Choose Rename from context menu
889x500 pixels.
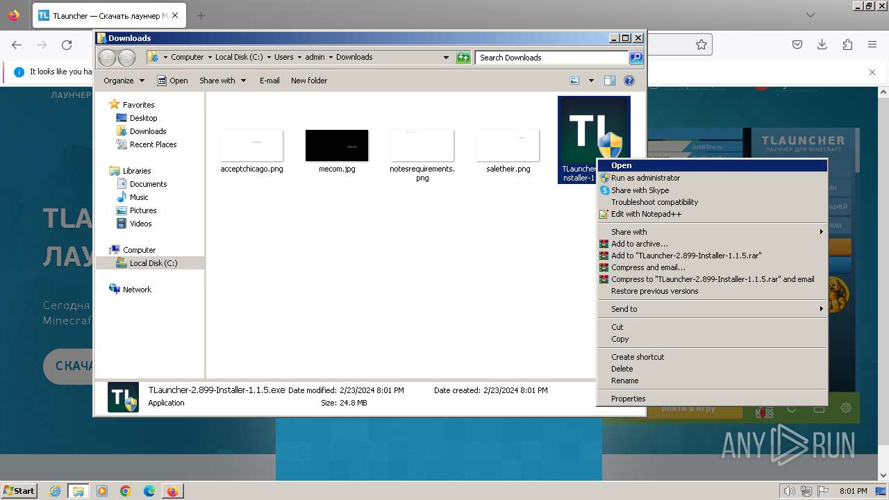pos(712,381)
